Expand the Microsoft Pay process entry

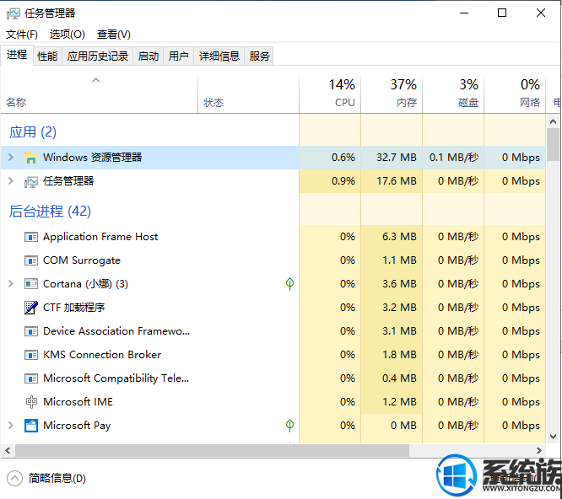(x=11, y=426)
